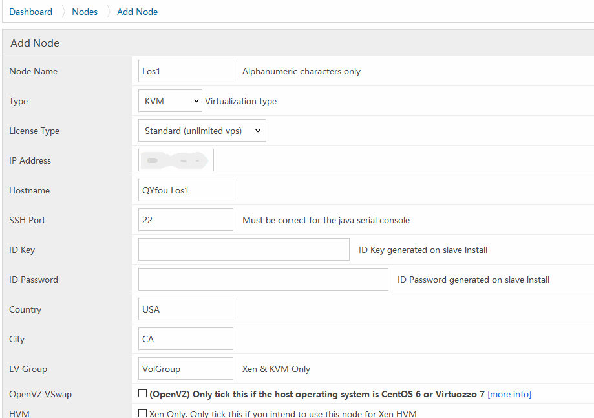Focus the Node Name input field

pyautogui.click(x=186, y=71)
